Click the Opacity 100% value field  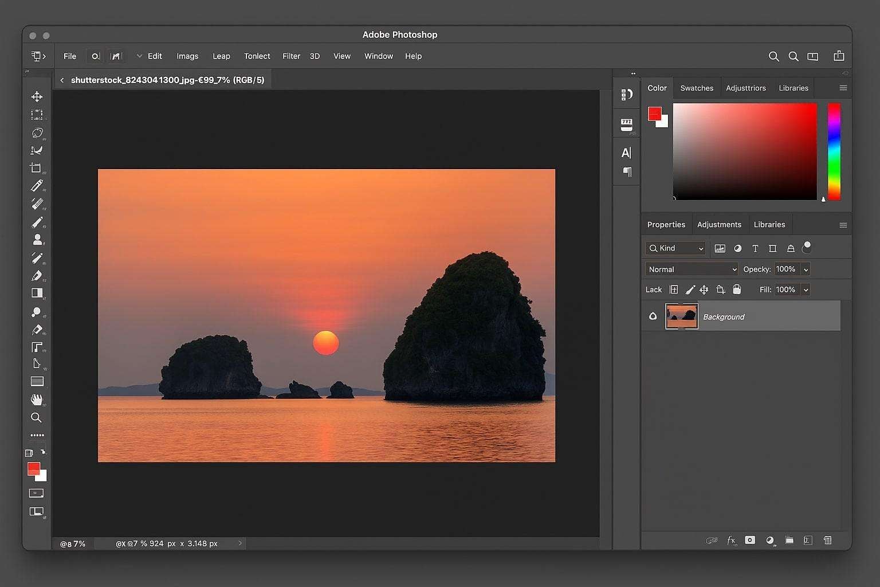785,269
